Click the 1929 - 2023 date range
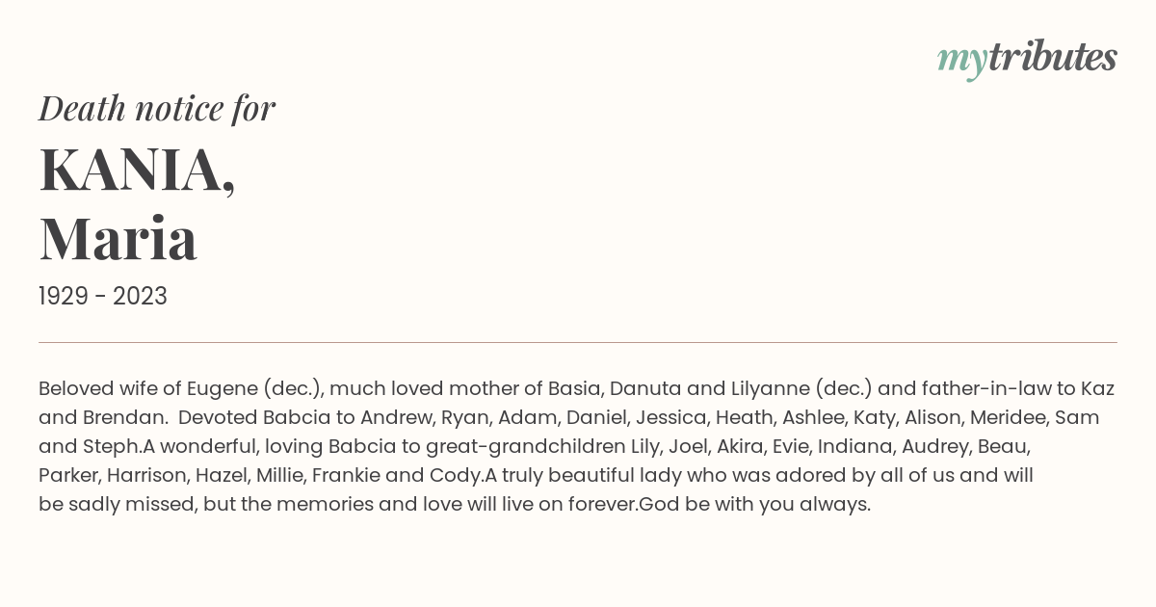 coord(103,297)
